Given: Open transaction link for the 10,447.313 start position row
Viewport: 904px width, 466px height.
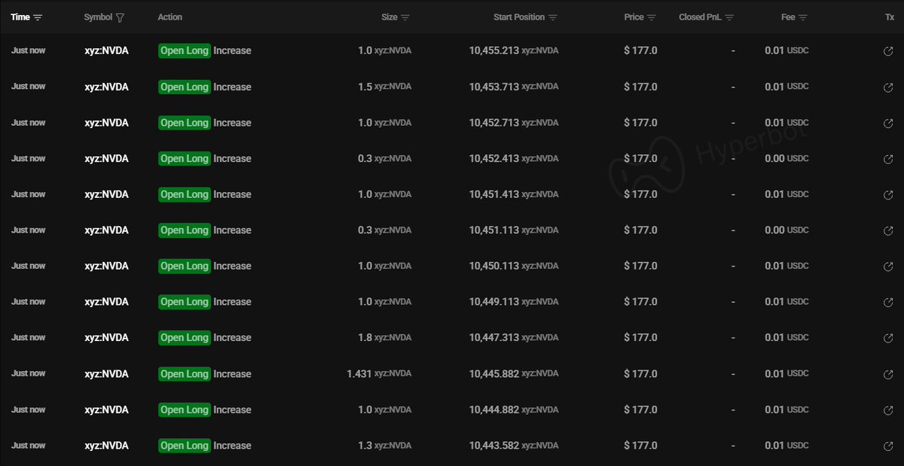Looking at the screenshot, I should point(888,338).
